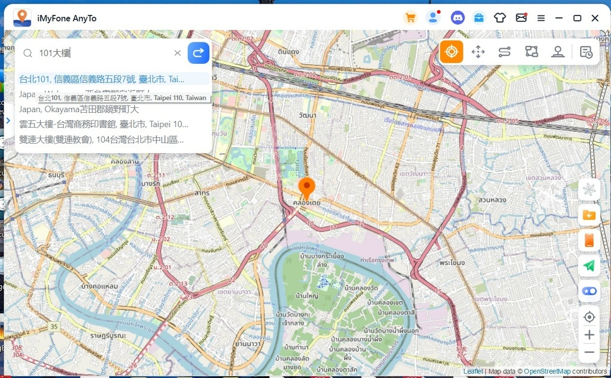611x378 pixels.
Task: Open the shopping cart icon
Action: tap(410, 18)
